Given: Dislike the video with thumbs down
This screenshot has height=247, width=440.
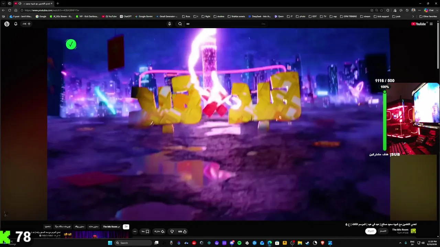Looking at the screenshot, I should (172, 232).
